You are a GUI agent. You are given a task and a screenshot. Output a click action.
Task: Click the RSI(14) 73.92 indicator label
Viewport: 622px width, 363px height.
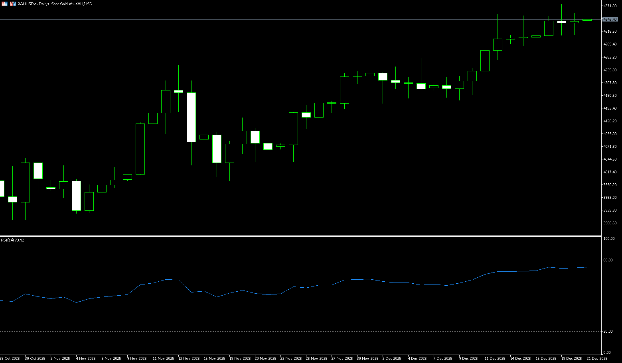pos(12,240)
